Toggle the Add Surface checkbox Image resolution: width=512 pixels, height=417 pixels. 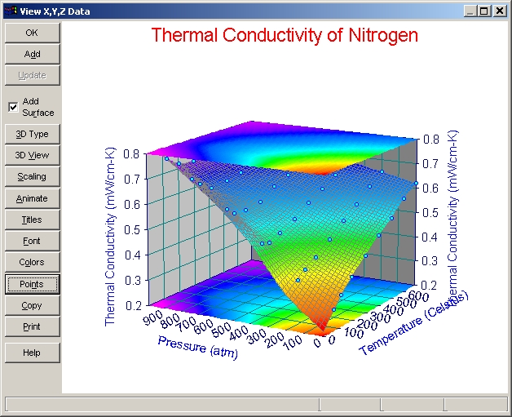point(13,107)
